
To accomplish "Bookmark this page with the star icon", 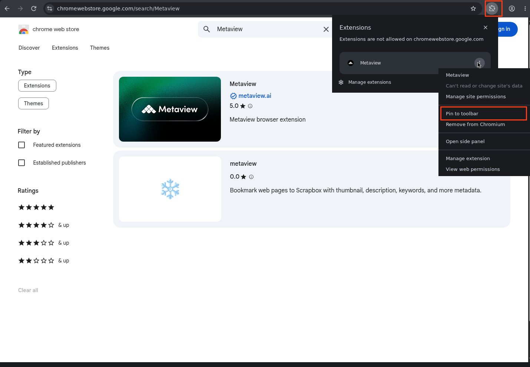I will click(x=473, y=9).
